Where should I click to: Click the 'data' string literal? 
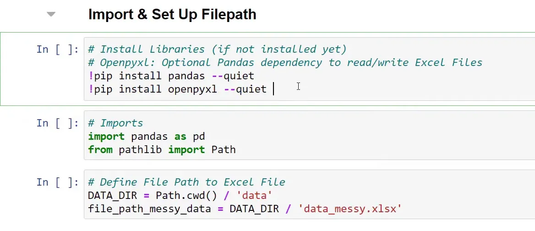254,196
